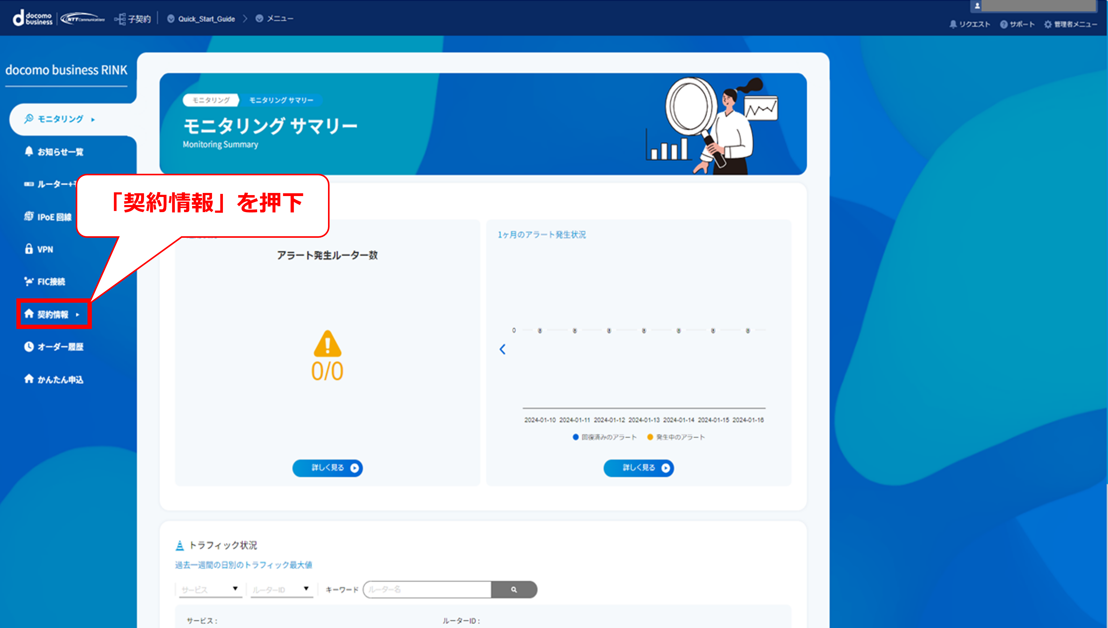This screenshot has height=628, width=1108.
Task: Click the お知らせ一覧 bell icon
Action: [x=29, y=151]
